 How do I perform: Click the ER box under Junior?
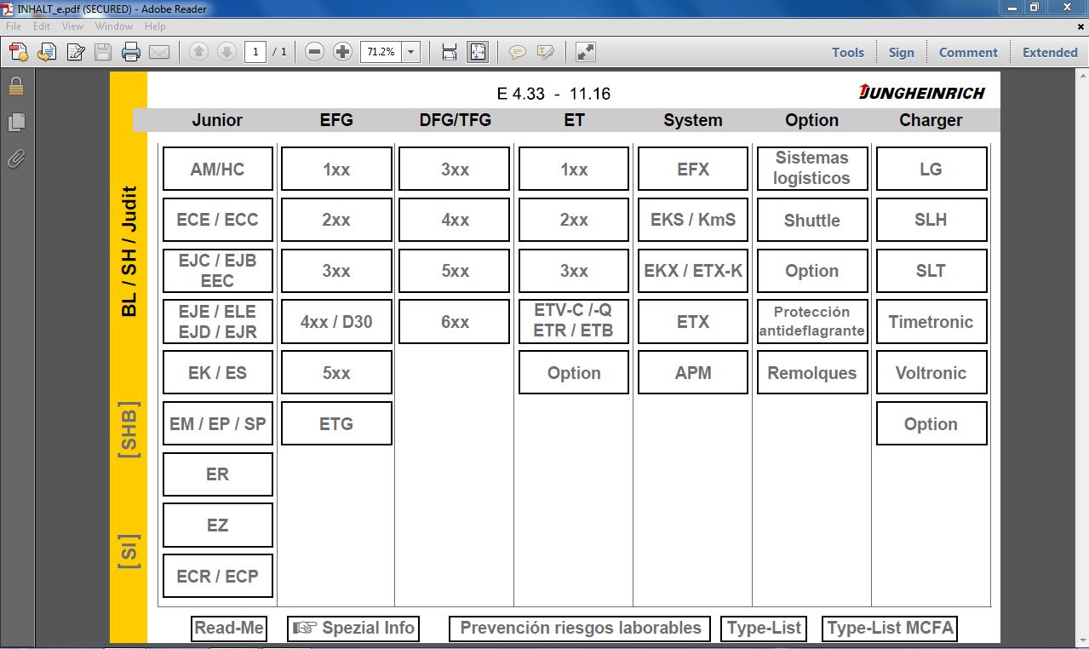click(x=217, y=474)
